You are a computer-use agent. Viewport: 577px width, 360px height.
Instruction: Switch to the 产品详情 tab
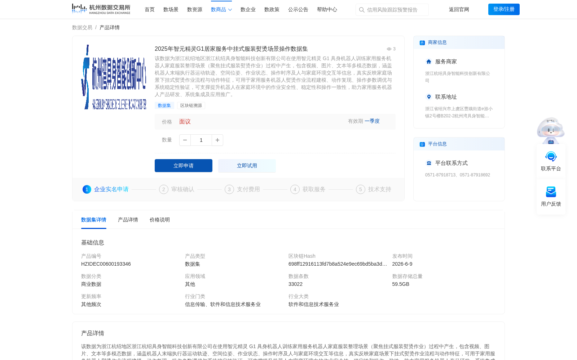point(128,220)
